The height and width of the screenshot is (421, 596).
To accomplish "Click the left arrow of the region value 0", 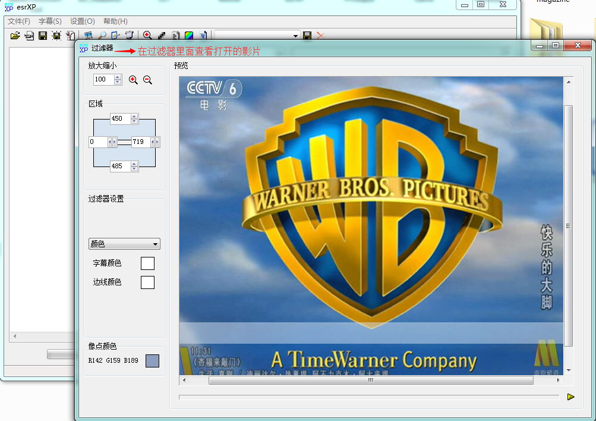I will coord(110,142).
